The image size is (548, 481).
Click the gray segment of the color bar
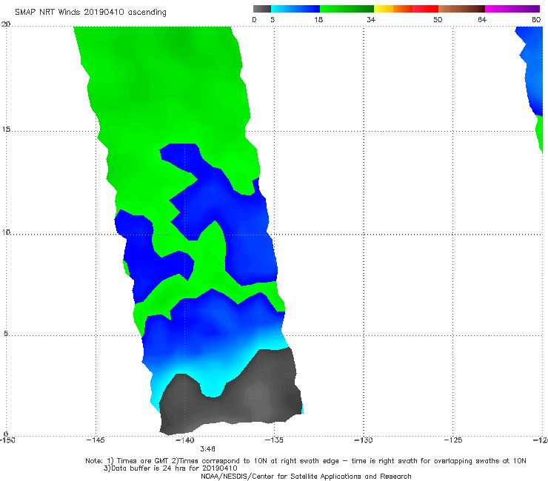pos(261,9)
